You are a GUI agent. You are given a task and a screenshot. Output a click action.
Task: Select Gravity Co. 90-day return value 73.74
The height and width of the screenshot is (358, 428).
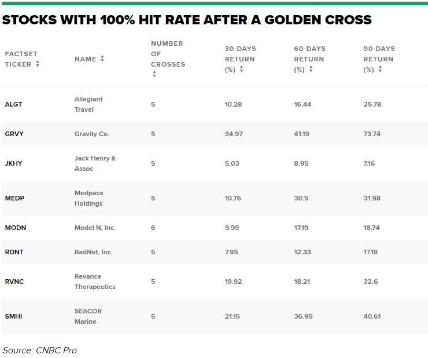pos(372,134)
